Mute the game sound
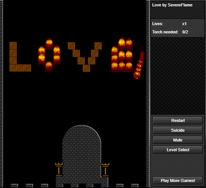This screenshot has width=206, height=188. click(177, 140)
